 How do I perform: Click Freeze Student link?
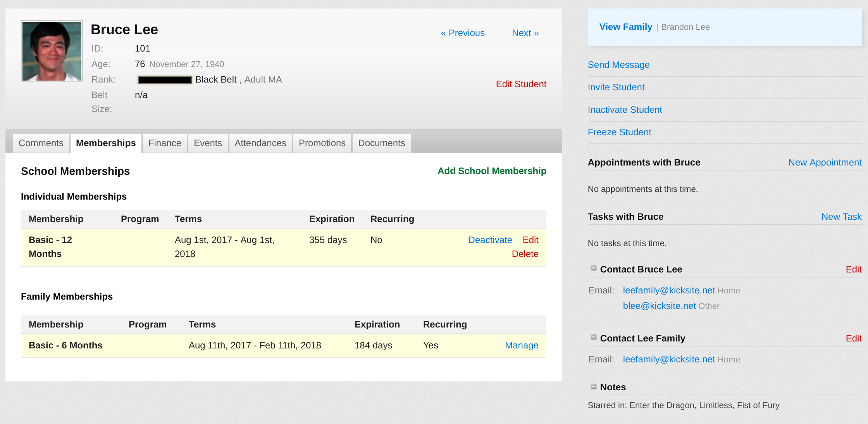click(x=619, y=132)
